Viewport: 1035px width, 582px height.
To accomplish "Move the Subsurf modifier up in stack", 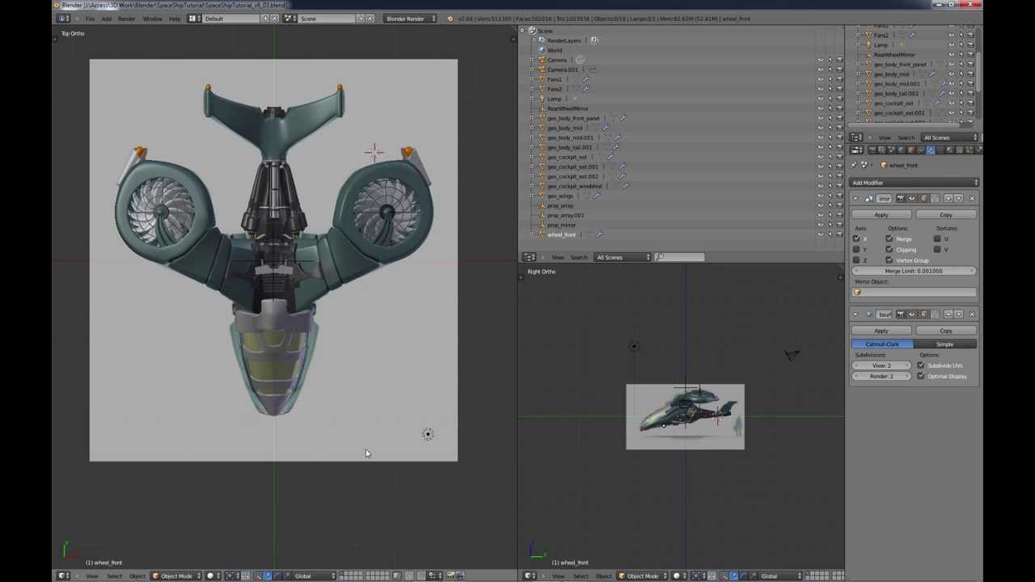I will 948,314.
